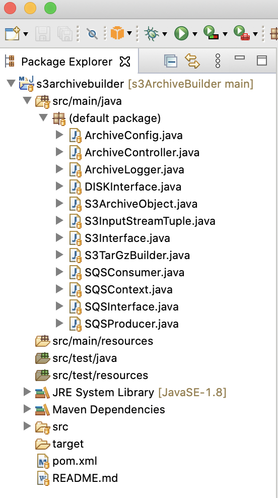Click the New Java Package orange icon
Viewport: 278px width, 498px height.
pyautogui.click(x=117, y=33)
